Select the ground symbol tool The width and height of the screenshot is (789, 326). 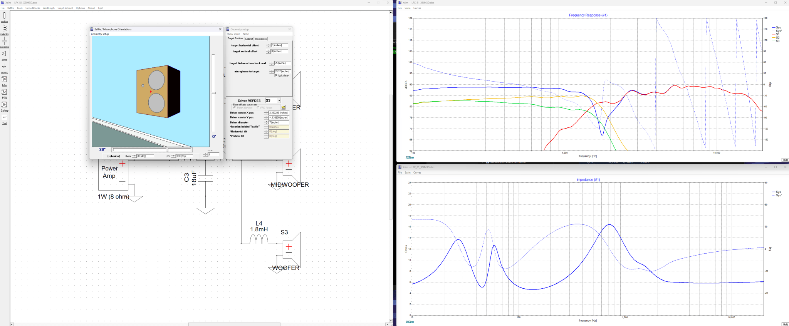(4, 68)
